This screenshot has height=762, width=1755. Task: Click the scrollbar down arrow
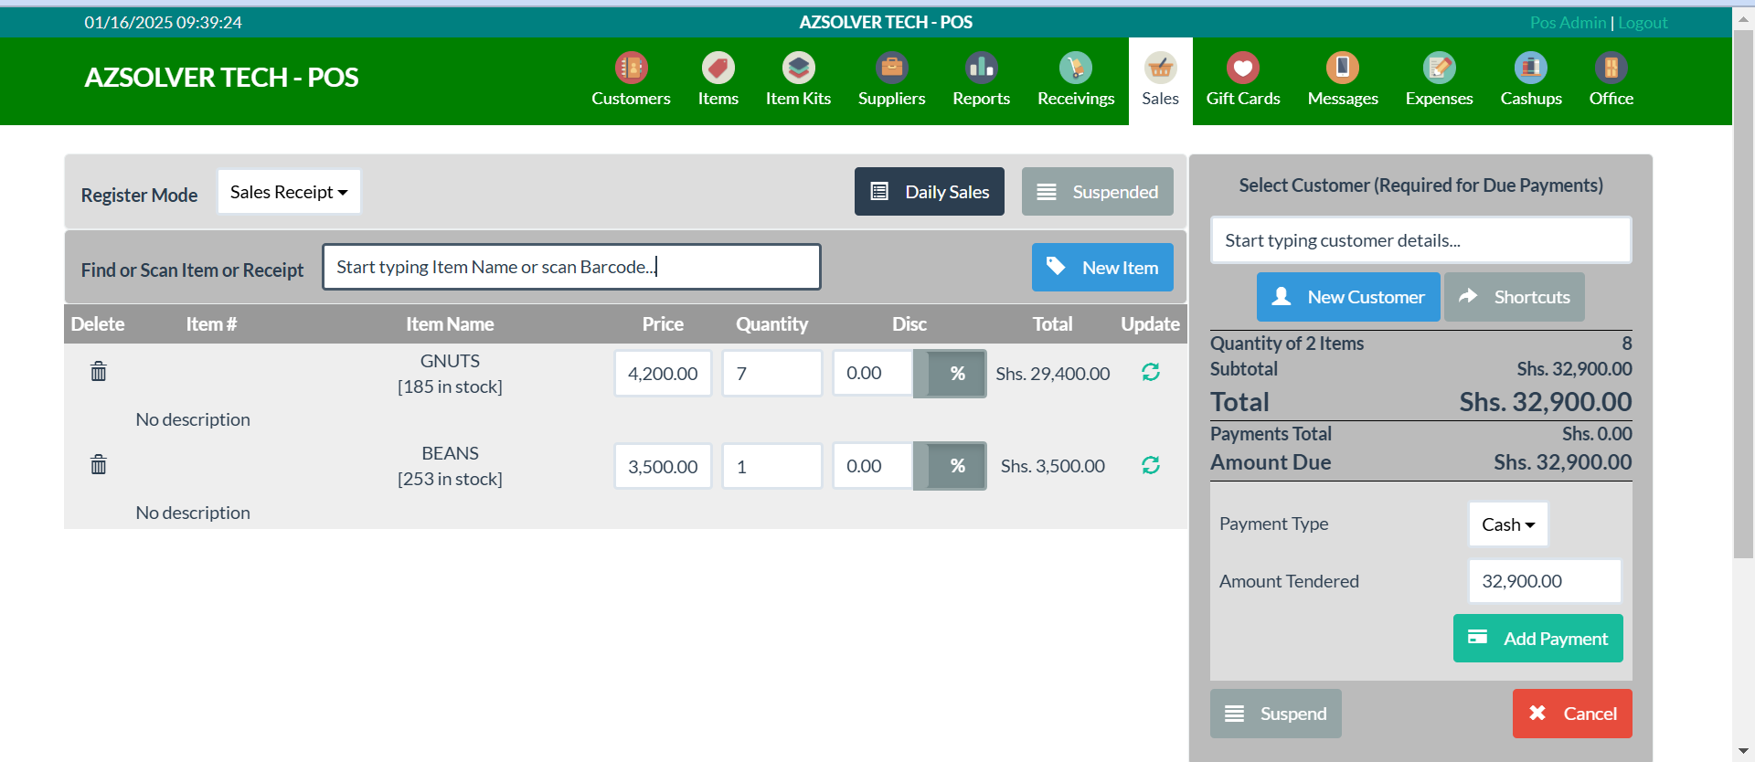coord(1743,751)
